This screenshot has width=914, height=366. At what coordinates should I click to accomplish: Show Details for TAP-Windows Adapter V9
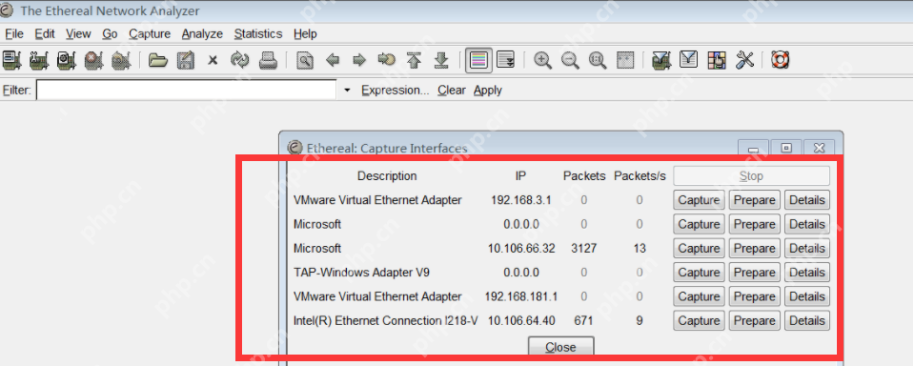point(807,273)
